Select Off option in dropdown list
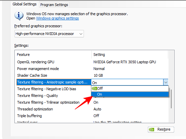 (130, 89)
